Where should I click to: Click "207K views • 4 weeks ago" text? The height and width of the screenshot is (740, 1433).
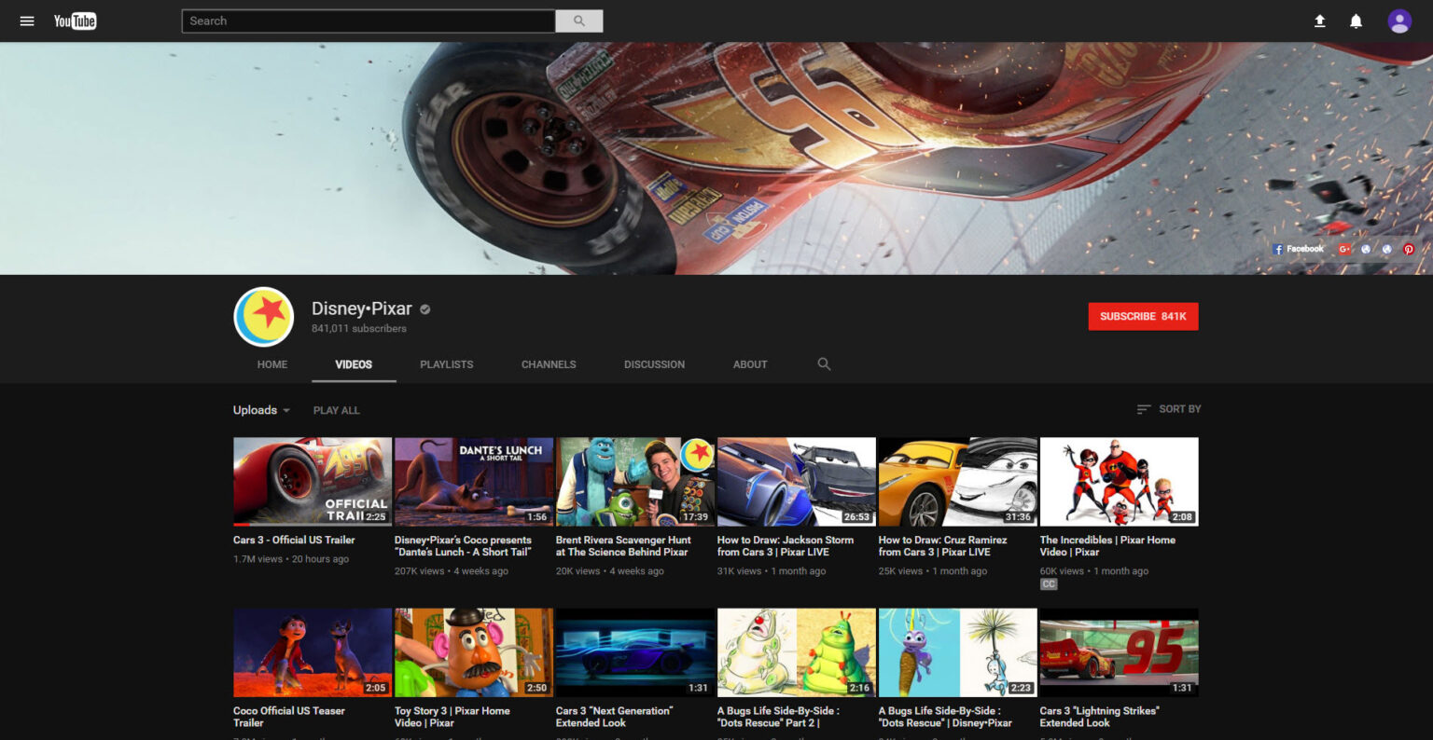tap(452, 571)
